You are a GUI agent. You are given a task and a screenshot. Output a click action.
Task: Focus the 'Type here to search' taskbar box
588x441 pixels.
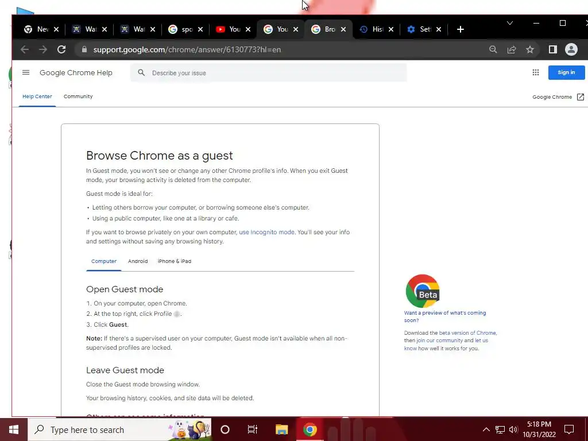click(x=119, y=430)
